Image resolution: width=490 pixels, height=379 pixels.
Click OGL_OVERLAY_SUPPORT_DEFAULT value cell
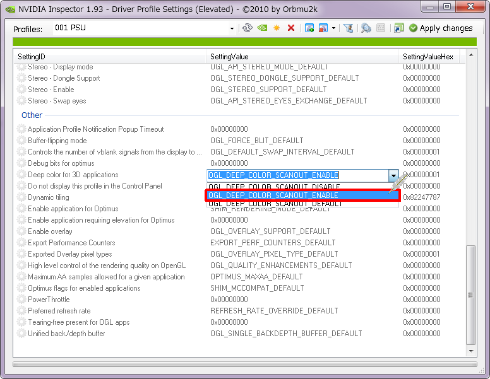tap(270, 231)
